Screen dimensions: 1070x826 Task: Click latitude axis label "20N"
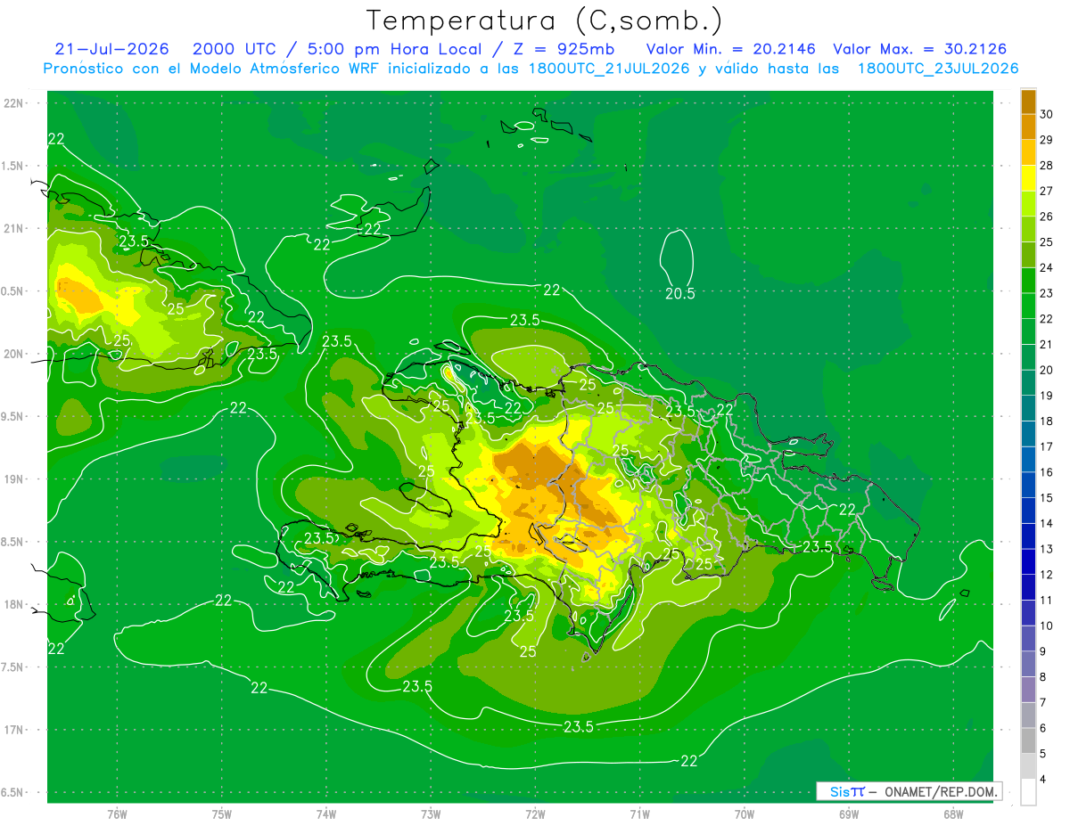[13, 355]
